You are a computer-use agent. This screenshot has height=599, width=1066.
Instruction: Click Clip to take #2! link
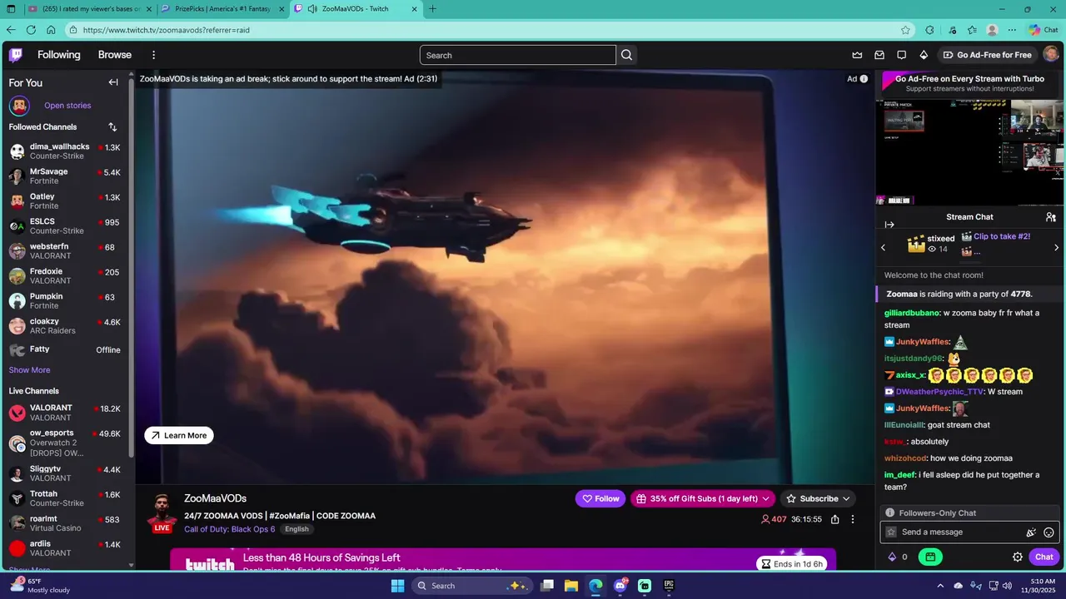tap(1002, 236)
